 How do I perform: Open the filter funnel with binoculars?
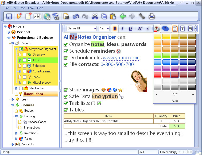[x=56, y=17]
